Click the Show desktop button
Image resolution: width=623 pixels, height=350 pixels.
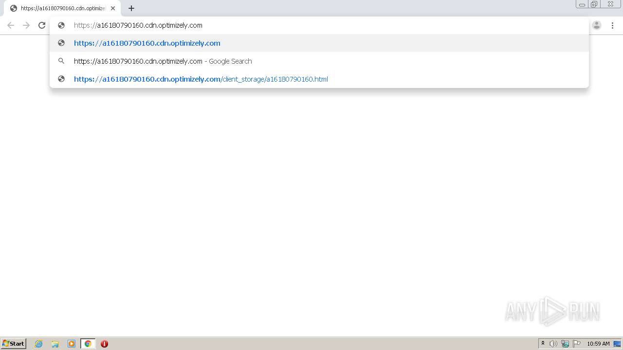pos(618,344)
